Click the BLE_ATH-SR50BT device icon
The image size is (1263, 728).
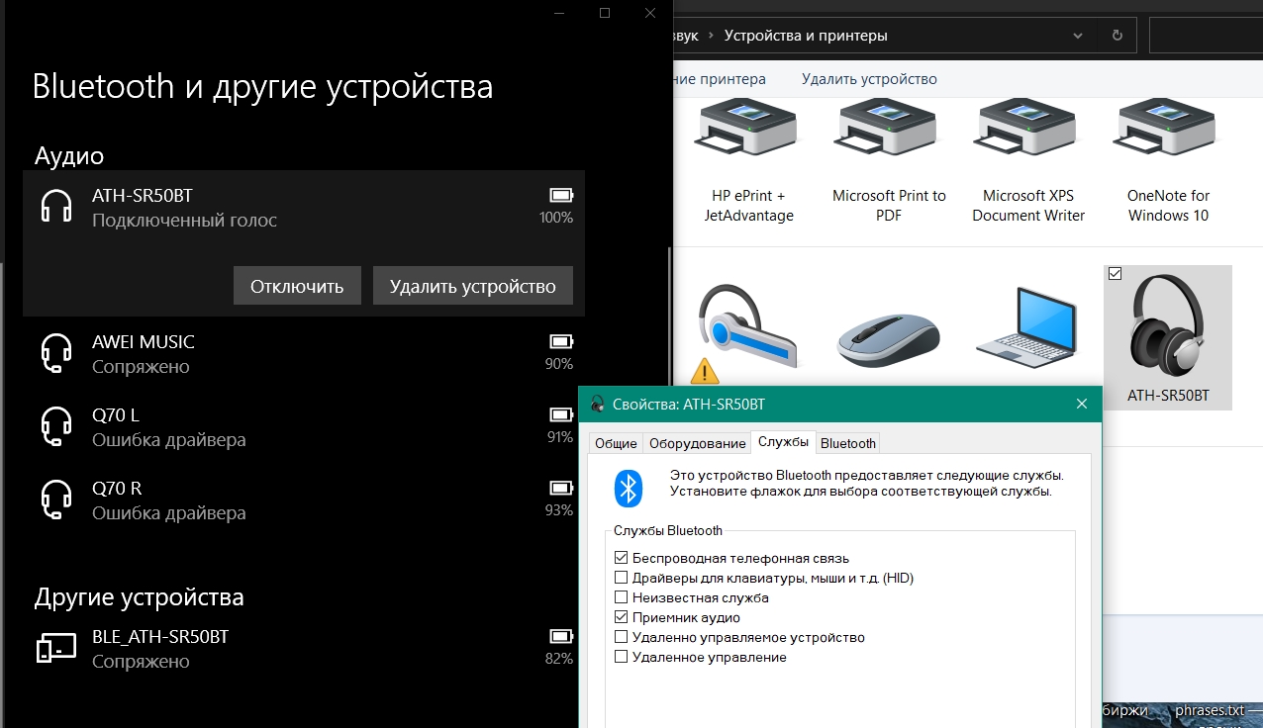pyautogui.click(x=56, y=647)
